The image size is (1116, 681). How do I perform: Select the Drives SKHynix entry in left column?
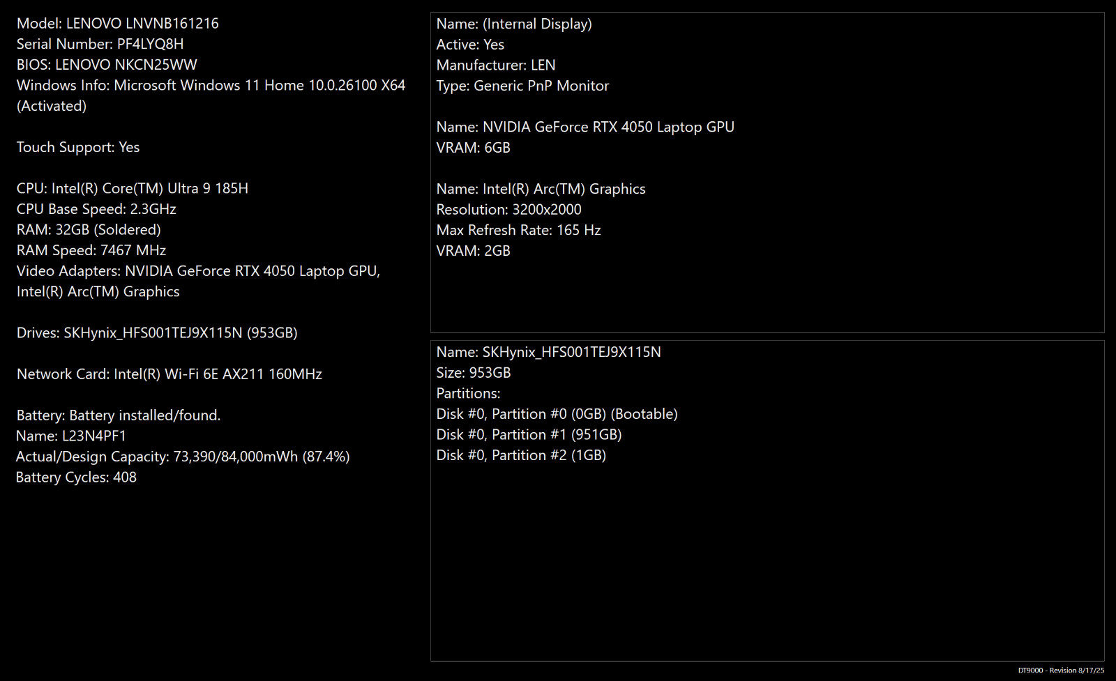[x=157, y=332]
